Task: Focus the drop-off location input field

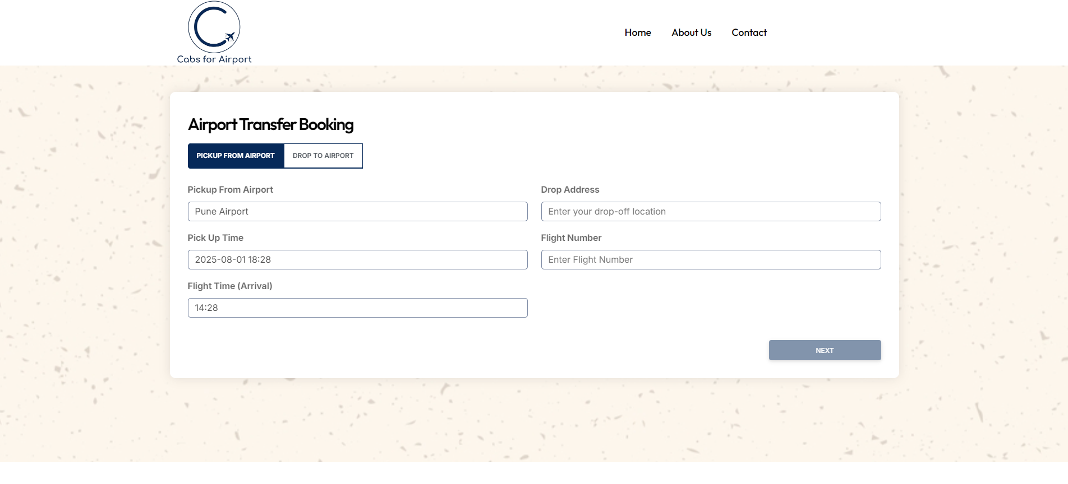Action: 711,212
